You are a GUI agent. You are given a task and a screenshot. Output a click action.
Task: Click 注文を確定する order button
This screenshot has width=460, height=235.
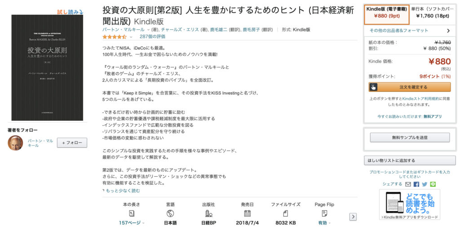410,87
